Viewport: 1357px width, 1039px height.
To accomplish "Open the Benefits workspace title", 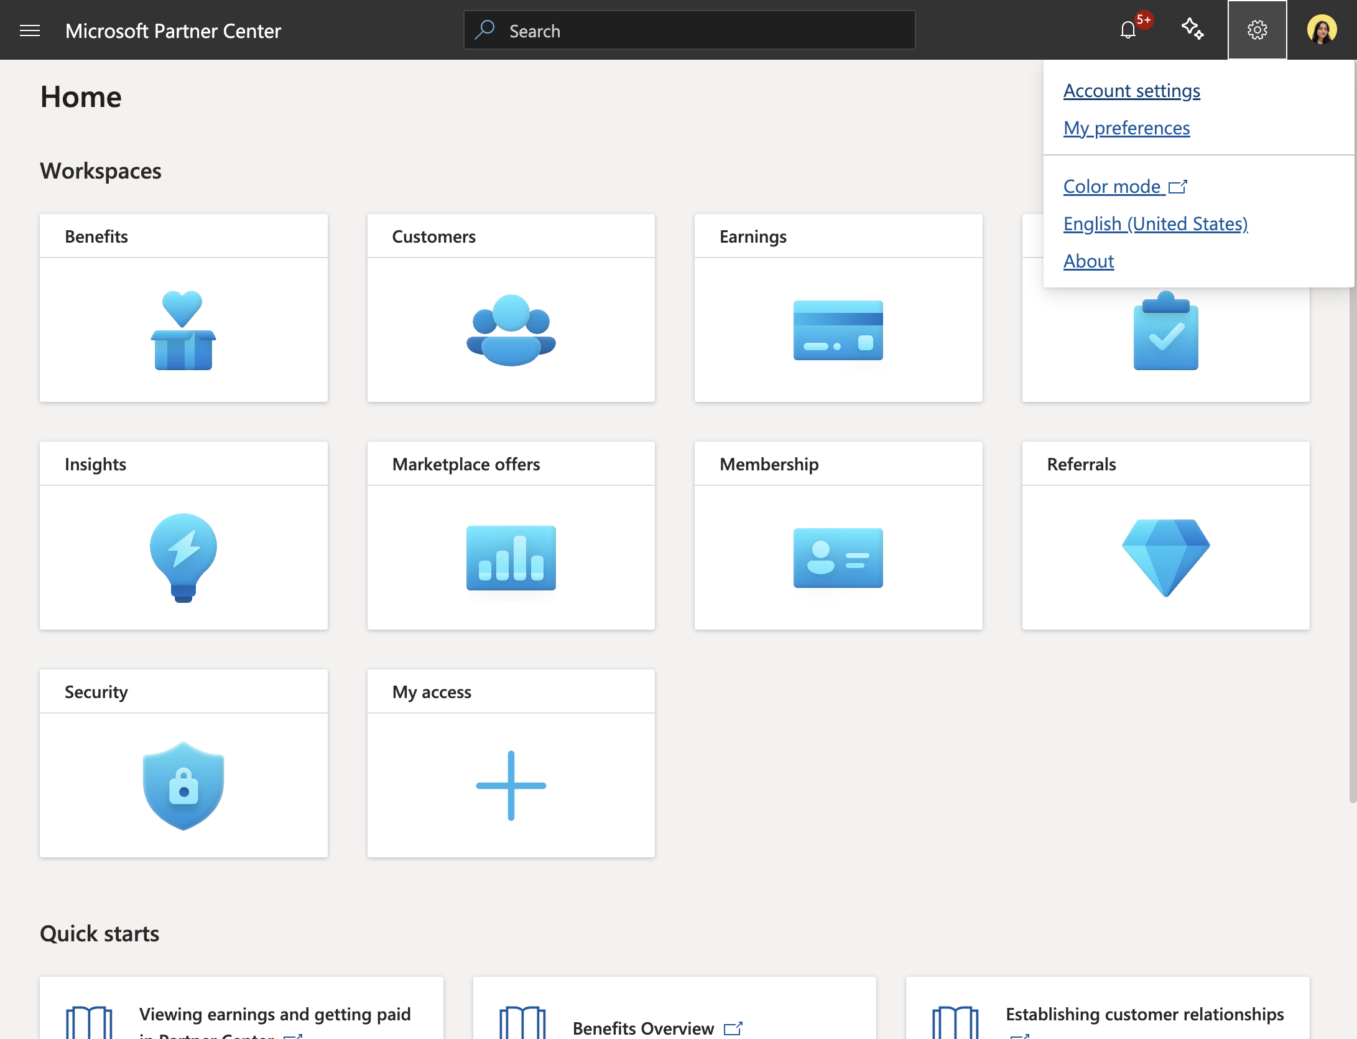I will pyautogui.click(x=96, y=236).
